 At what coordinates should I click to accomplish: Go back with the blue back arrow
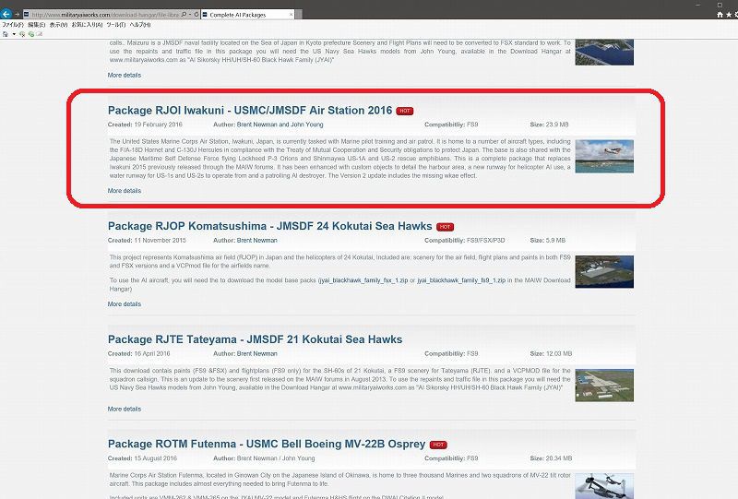pos(6,14)
